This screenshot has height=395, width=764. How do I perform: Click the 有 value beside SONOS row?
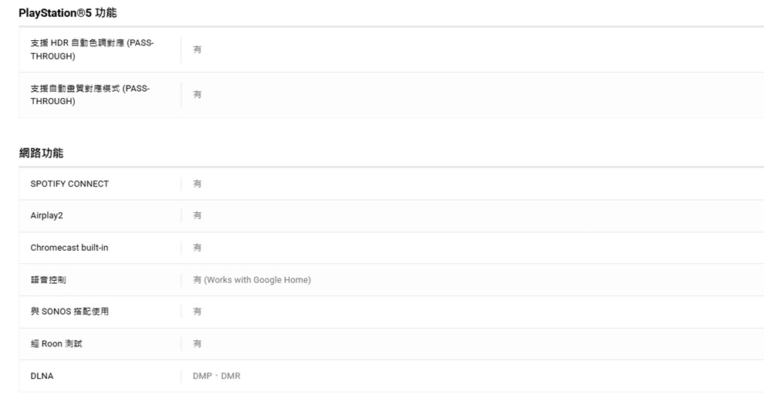click(x=198, y=312)
